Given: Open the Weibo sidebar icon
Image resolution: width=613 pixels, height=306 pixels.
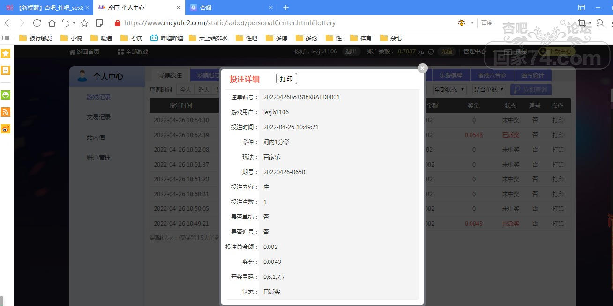Looking at the screenshot, I should [6, 129].
